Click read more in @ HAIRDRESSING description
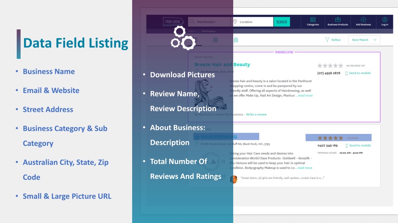The image size is (398, 223). point(305,168)
